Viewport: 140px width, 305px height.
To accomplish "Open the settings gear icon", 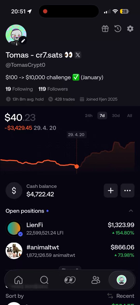I will click(x=130, y=29).
